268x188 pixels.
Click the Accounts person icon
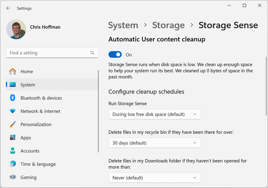pos(12,151)
